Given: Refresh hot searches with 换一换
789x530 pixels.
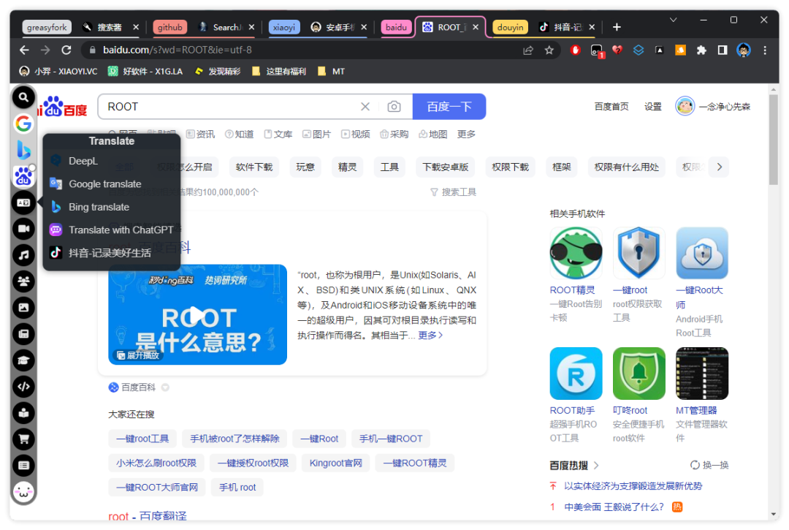Looking at the screenshot, I should pos(709,465).
